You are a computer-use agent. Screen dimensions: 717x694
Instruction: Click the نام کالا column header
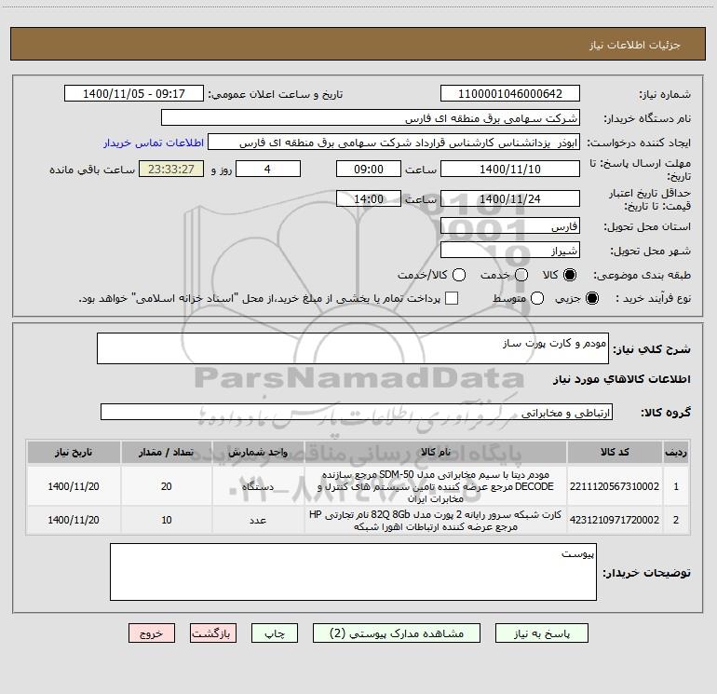tap(436, 453)
